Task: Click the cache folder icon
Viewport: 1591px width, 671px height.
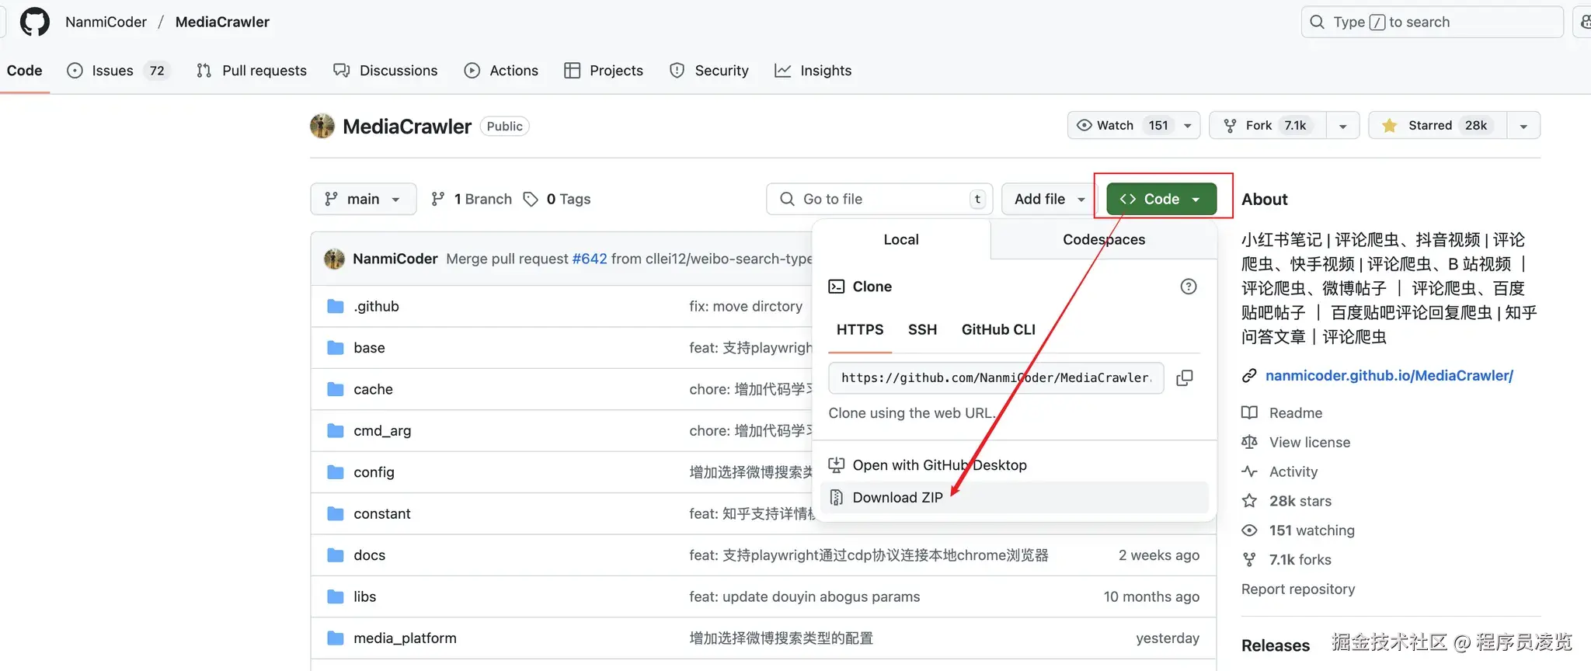Action: [x=336, y=389]
